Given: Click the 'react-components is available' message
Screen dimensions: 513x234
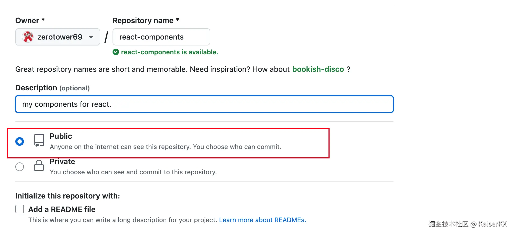Looking at the screenshot, I should coord(169,52).
